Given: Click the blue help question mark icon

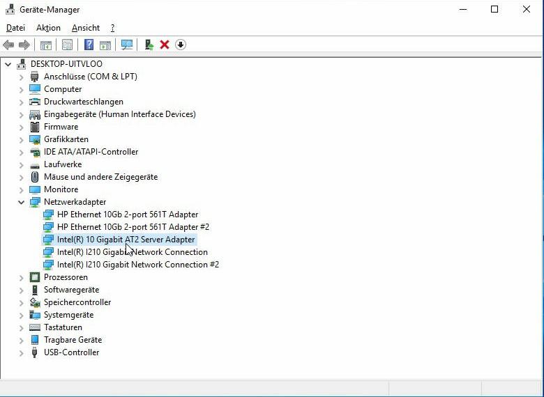Looking at the screenshot, I should (x=89, y=45).
